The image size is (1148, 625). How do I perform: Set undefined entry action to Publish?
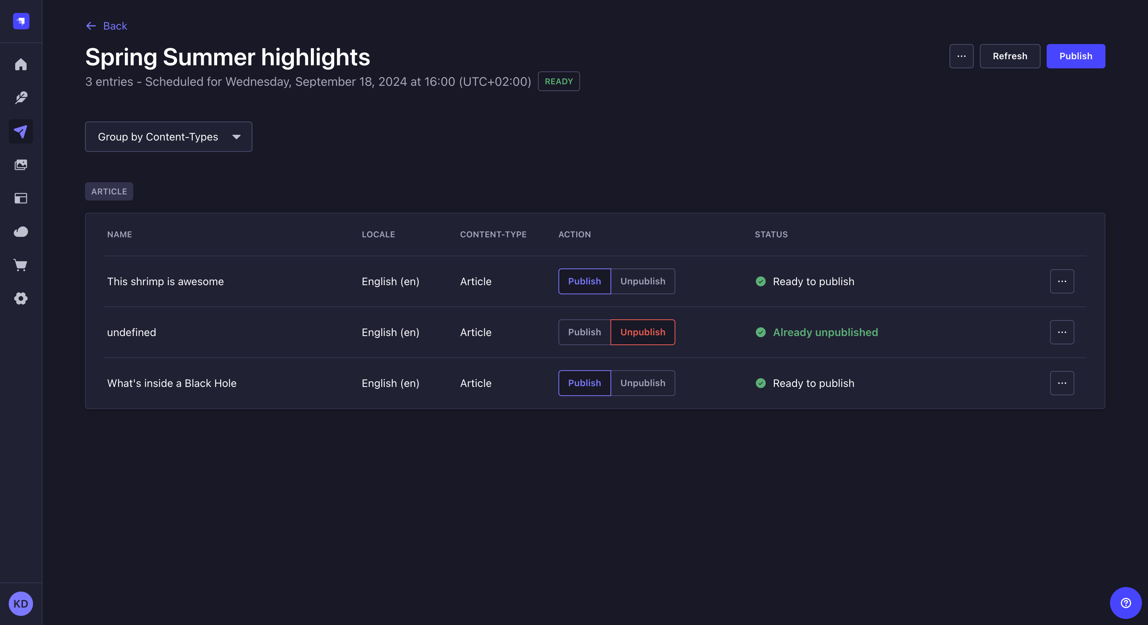(584, 332)
